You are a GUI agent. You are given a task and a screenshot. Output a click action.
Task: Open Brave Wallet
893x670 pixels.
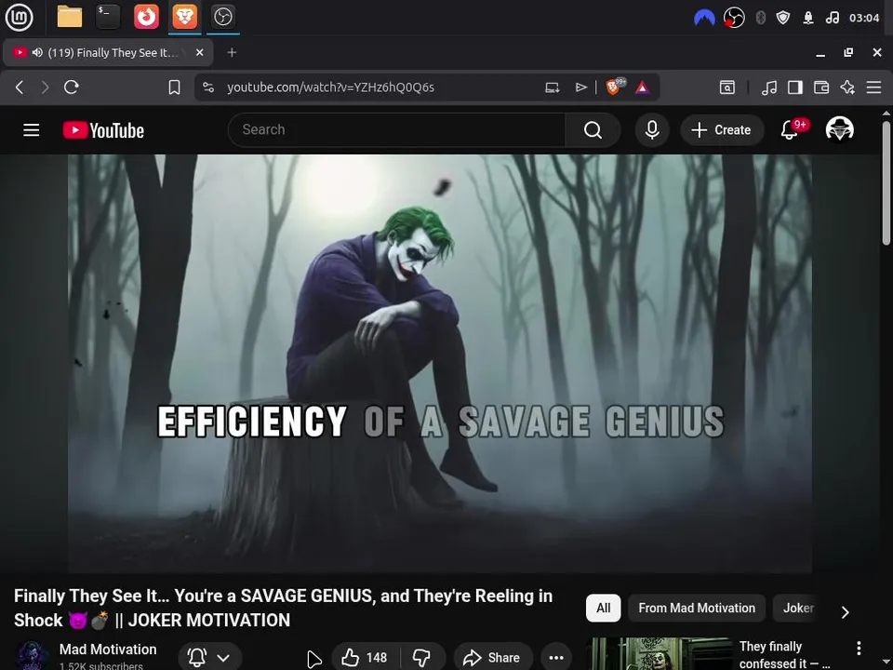coord(821,87)
